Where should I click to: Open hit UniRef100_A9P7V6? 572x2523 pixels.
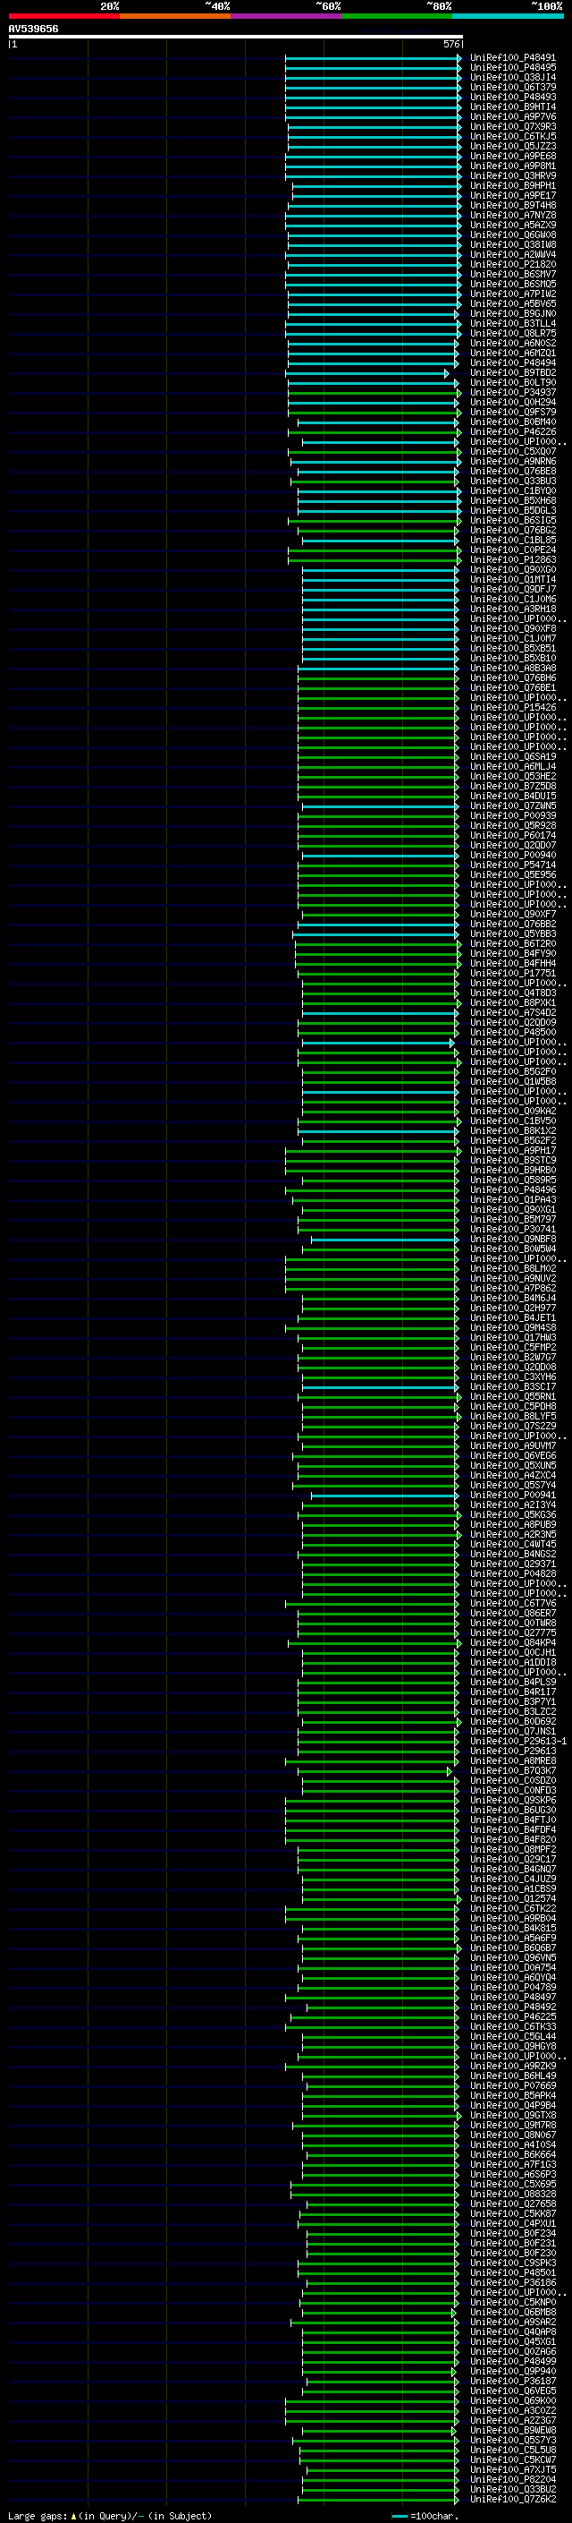click(x=513, y=116)
